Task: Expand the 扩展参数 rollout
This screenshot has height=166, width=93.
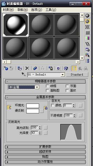Action: [45, 147]
